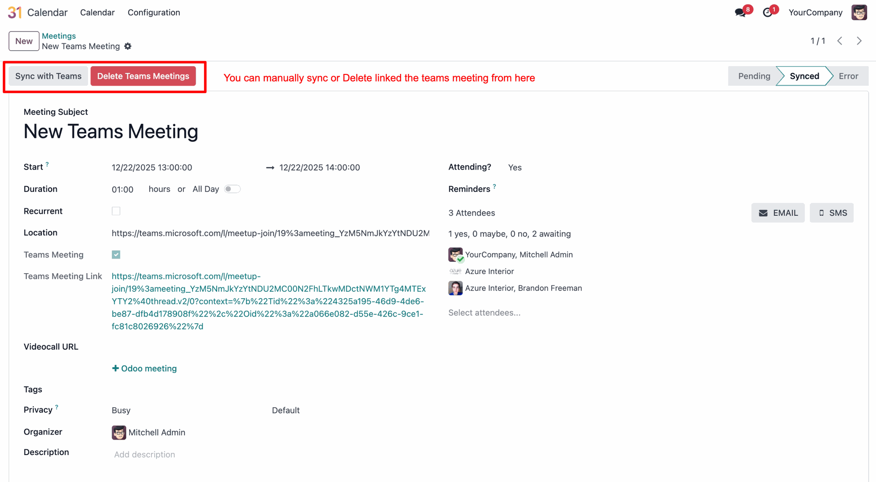Viewport: 876px width, 482px height.
Task: Click the Start field help question mark
Action: coord(47,164)
